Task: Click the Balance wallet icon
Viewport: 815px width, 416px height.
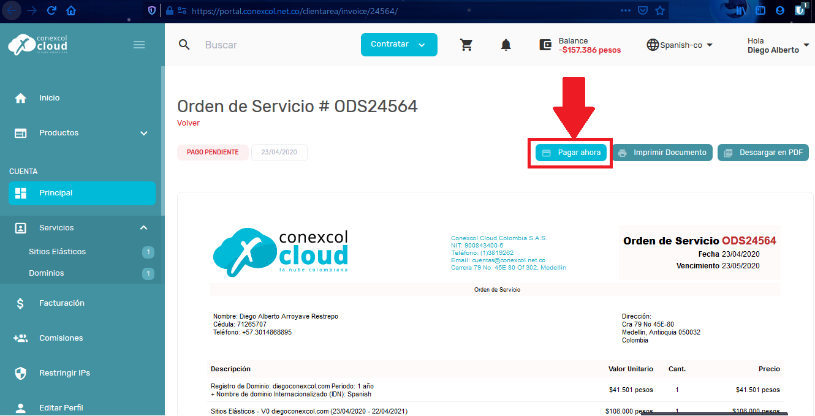Action: (545, 45)
